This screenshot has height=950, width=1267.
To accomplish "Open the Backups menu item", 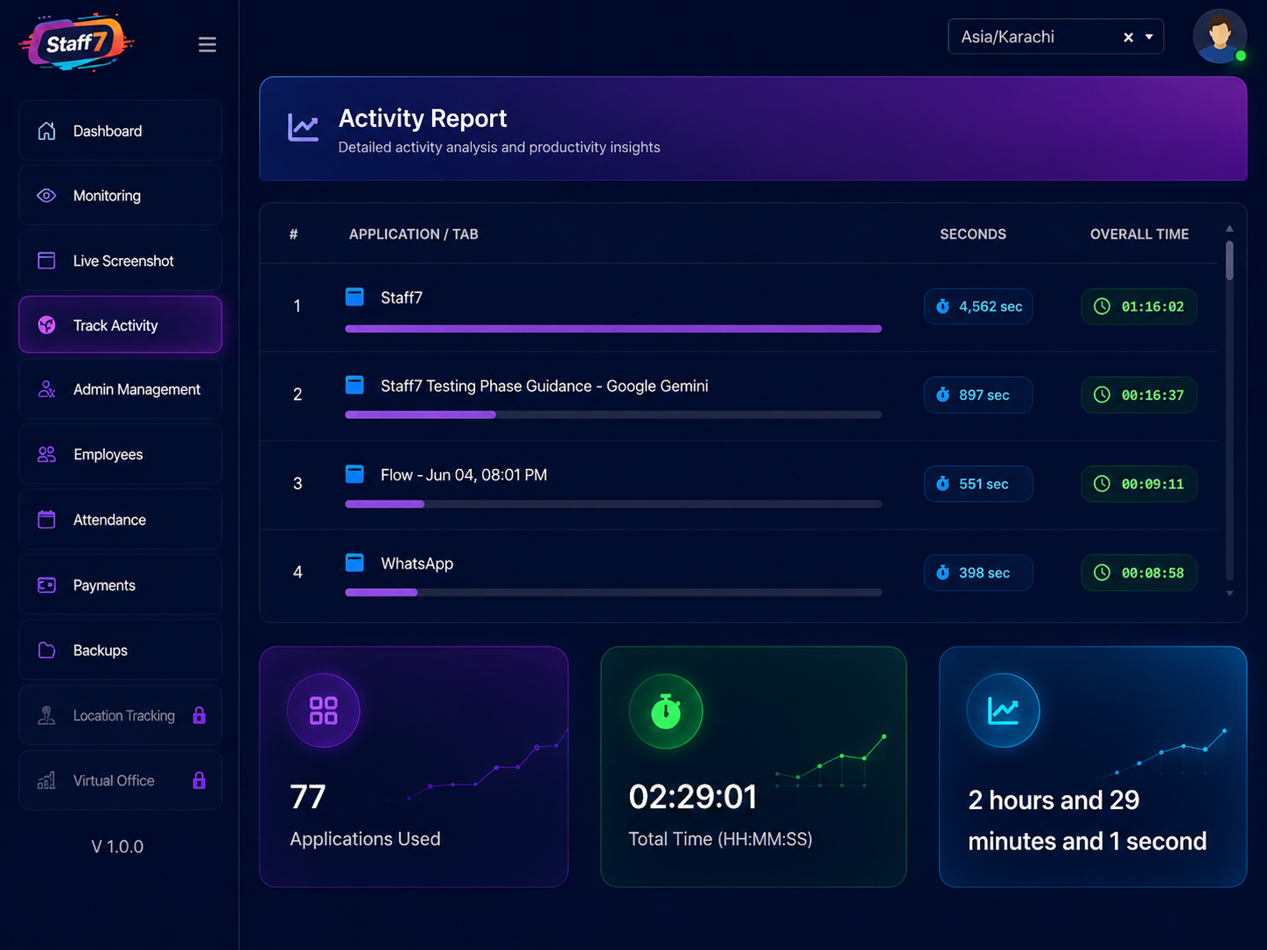I will (121, 650).
